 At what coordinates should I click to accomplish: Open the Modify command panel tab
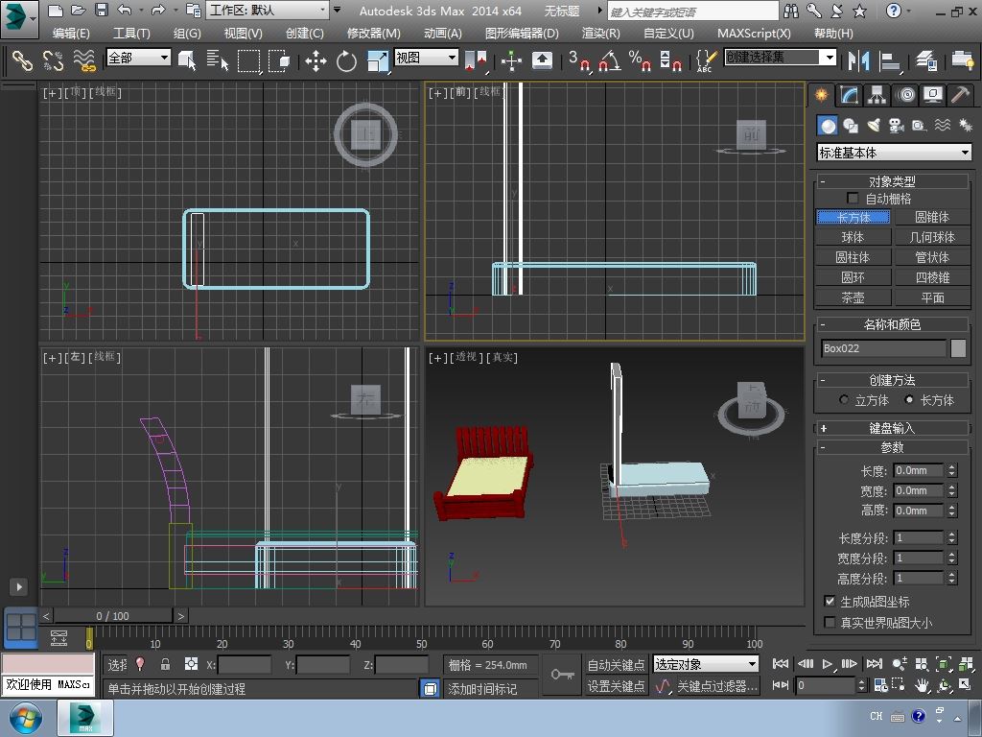point(850,95)
